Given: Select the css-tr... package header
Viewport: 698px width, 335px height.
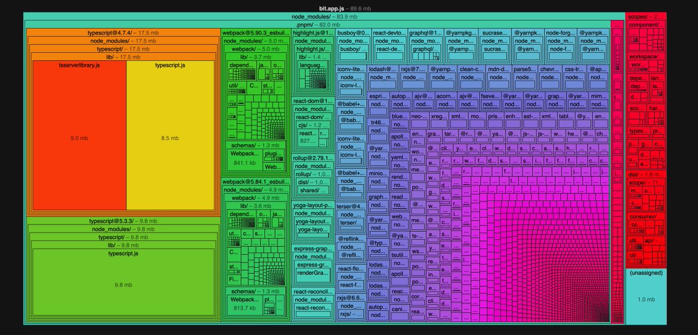Looking at the screenshot, I should tap(574, 69).
